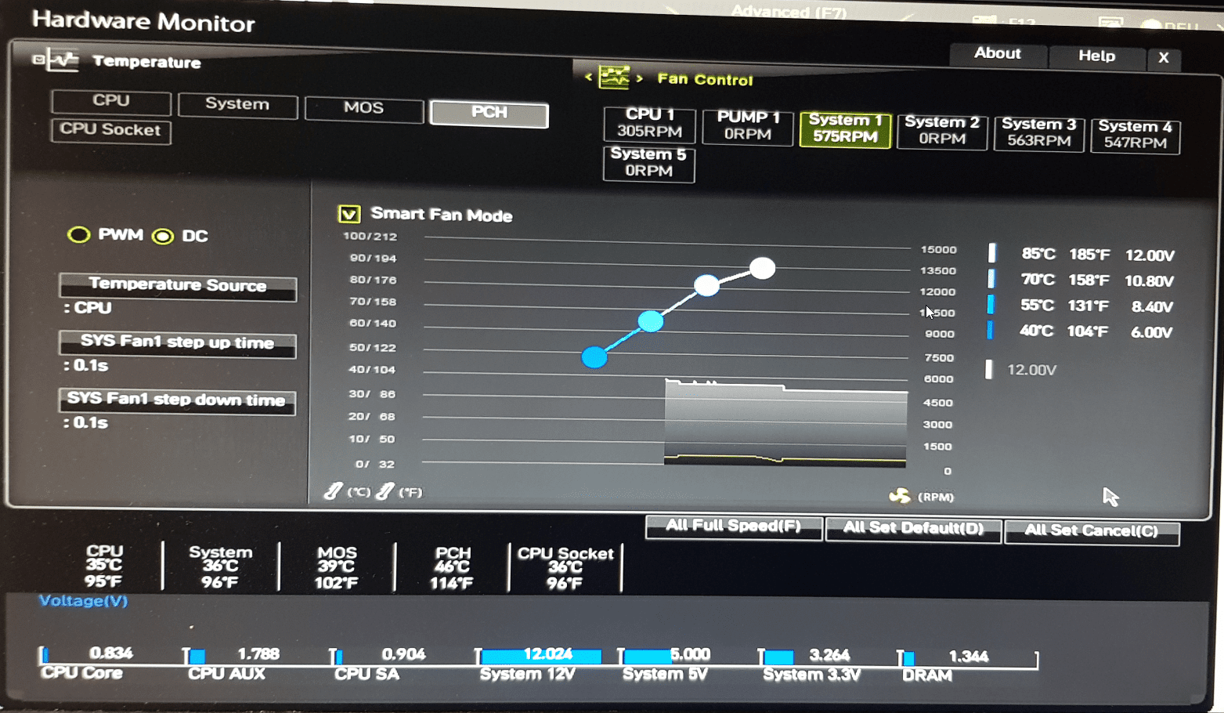The height and width of the screenshot is (713, 1224).
Task: Click the PCH 46°C temperature readout
Action: coord(452,568)
